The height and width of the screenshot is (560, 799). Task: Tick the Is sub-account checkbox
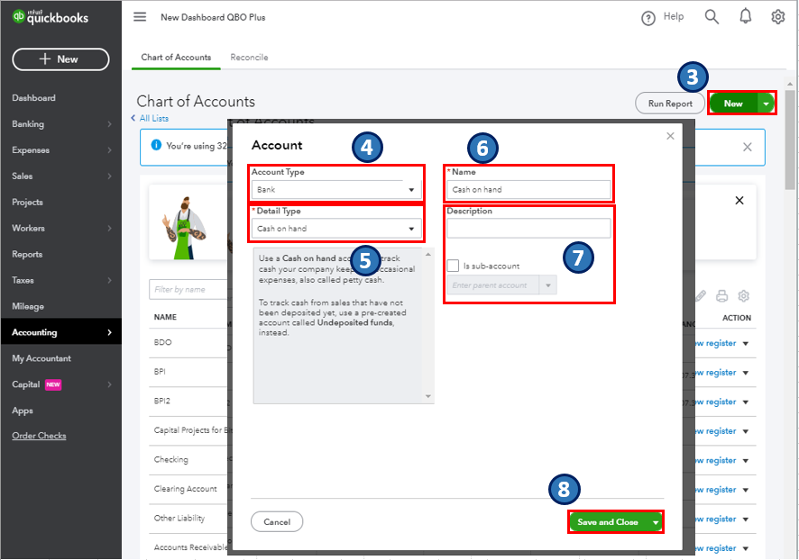tap(453, 266)
